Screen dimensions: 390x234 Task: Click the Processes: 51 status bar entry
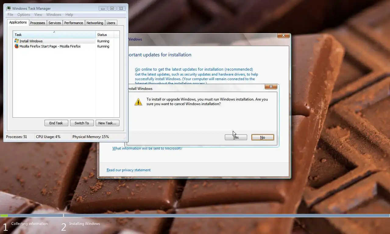click(x=16, y=137)
